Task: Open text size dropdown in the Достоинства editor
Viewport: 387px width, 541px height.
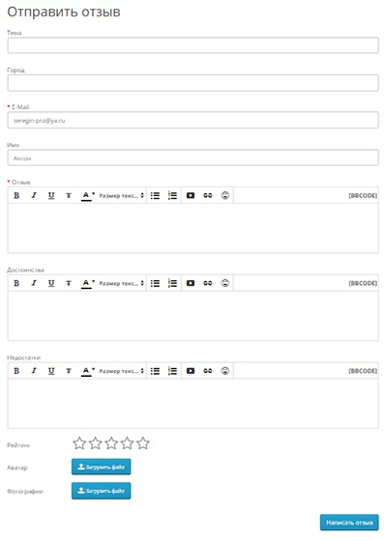Action: click(121, 283)
